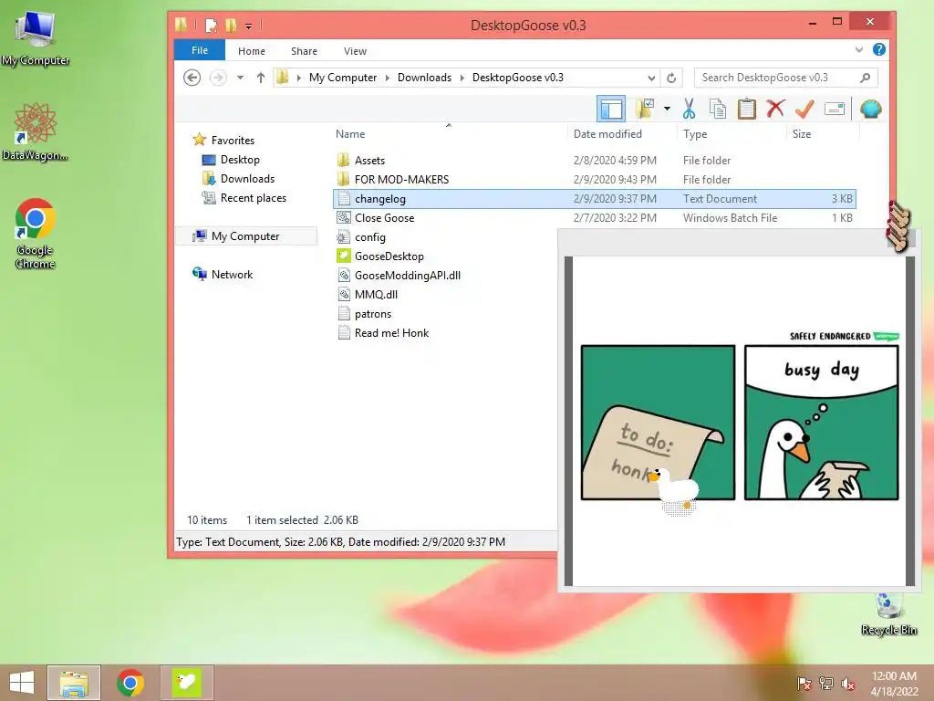Viewport: 934px width, 701px height.
Task: Click Google Chrome on the taskbar
Action: click(x=130, y=683)
